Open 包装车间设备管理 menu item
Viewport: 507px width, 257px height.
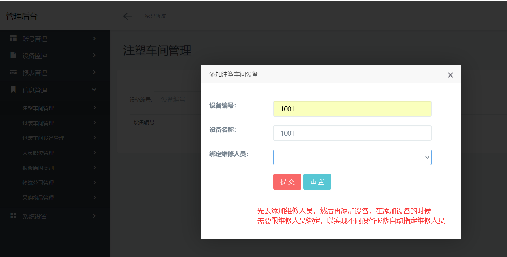43,138
